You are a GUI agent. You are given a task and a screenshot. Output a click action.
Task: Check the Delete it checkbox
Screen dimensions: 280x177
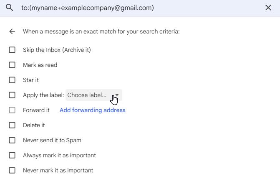coord(12,125)
